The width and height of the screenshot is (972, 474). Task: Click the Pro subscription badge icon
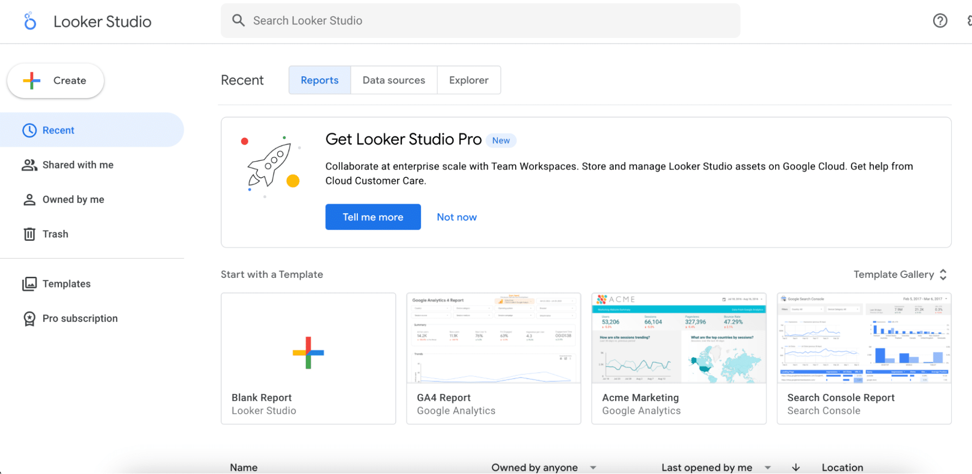click(30, 319)
